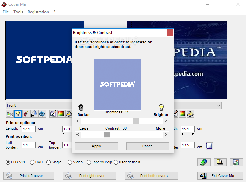Expand the right cover dropdown arrow

219,105
